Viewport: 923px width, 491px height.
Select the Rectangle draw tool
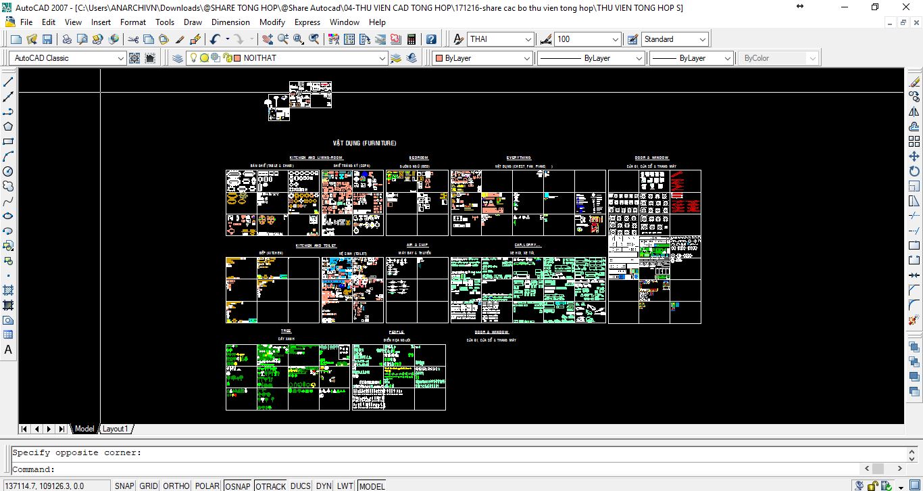tap(9, 141)
